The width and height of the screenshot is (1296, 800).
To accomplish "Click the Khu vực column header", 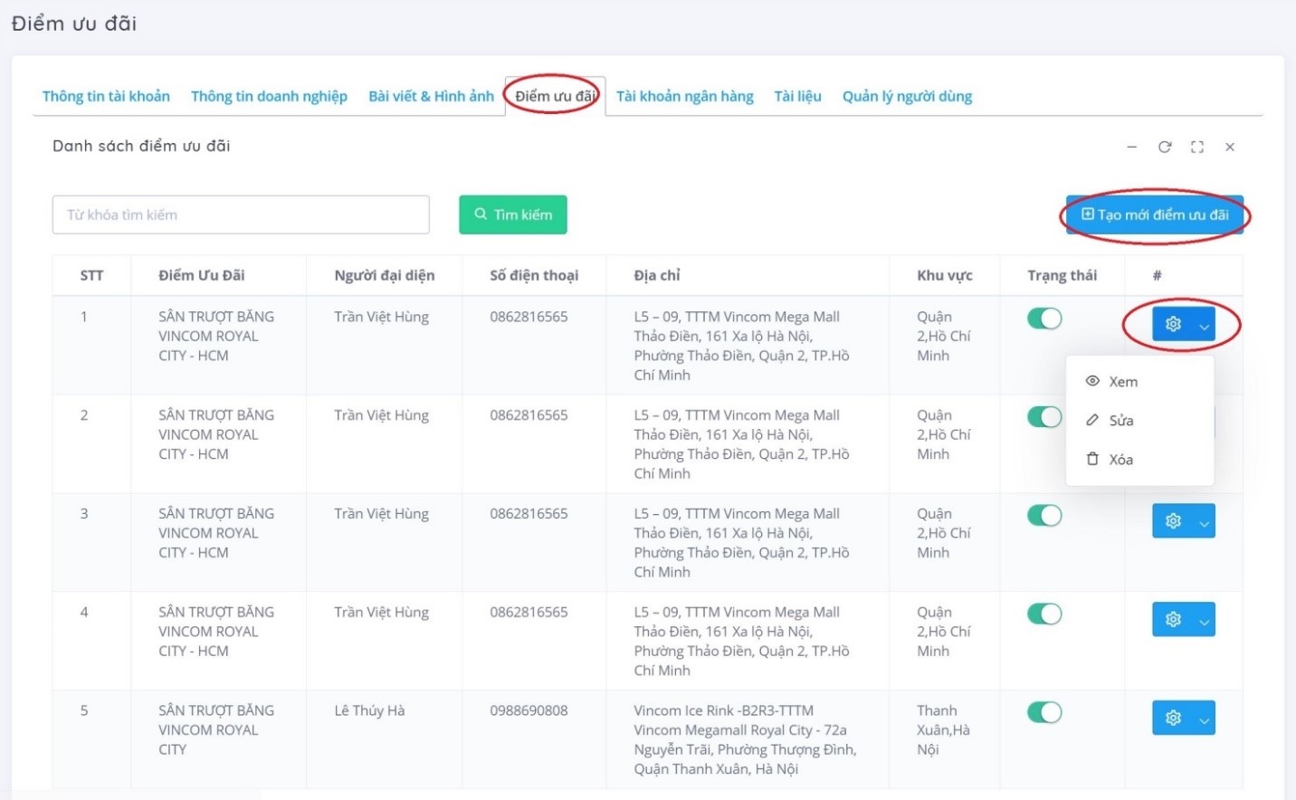I will 944,275.
